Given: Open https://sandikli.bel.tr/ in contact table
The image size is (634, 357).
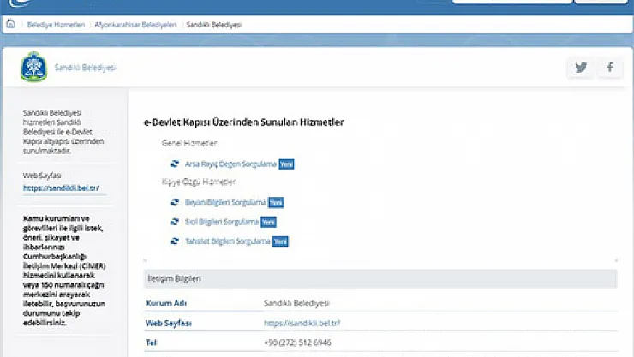Looking at the screenshot, I should pyautogui.click(x=302, y=323).
